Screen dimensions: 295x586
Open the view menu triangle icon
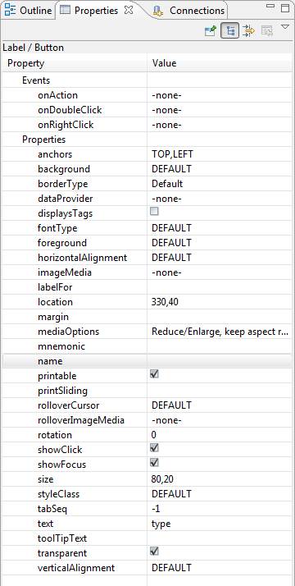click(x=285, y=26)
